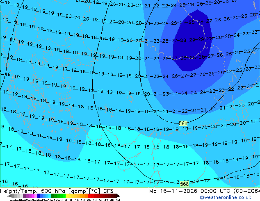260x201 pixels.
Task: Click the right dark arrow of the color scale
Action: (x=118, y=196)
